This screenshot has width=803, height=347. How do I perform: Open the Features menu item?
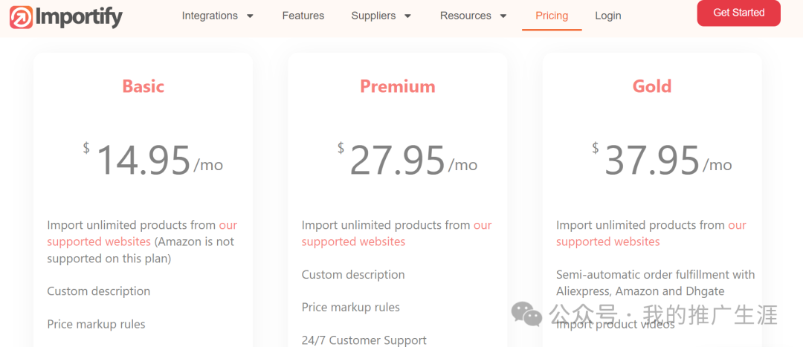coord(303,16)
